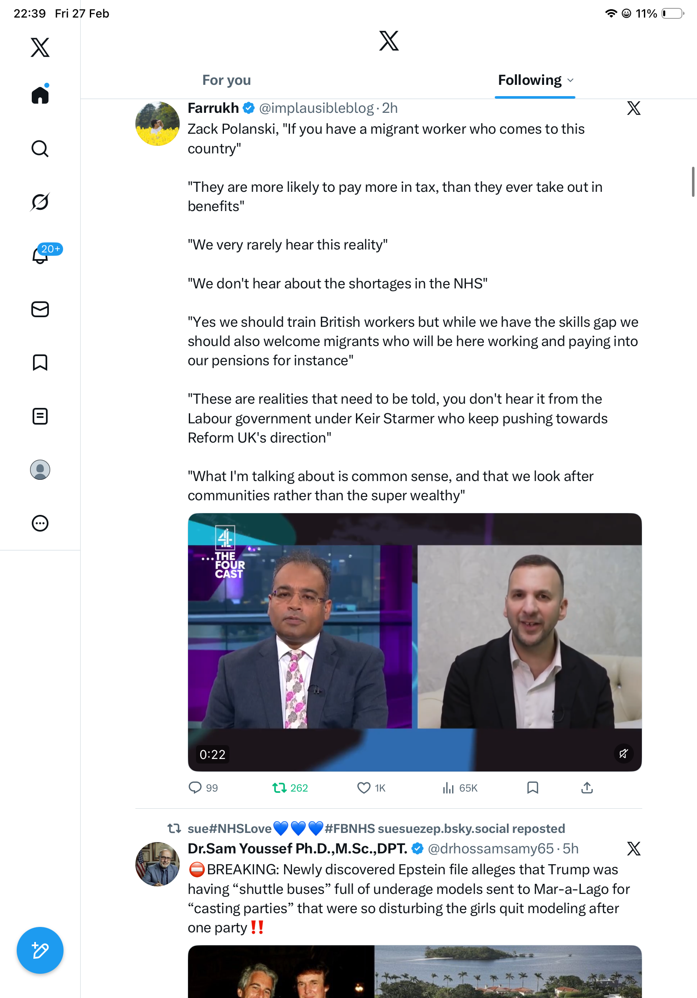Compose a new post with floating button

[40, 950]
